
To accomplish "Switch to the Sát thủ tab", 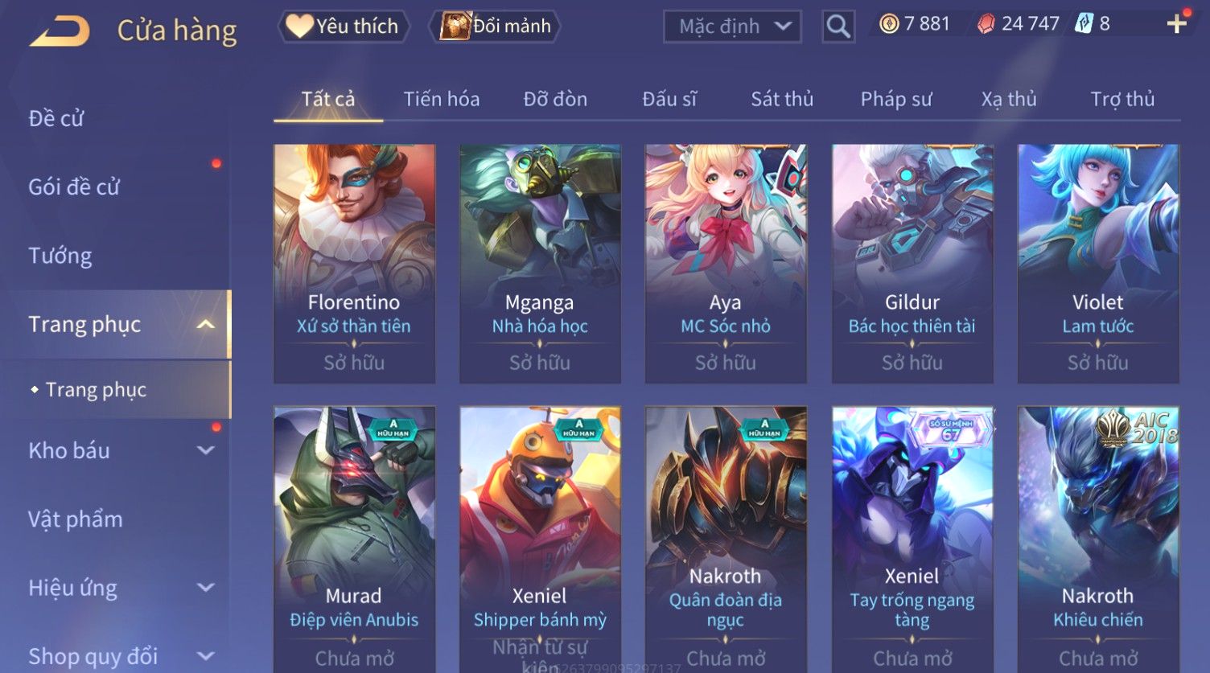I will (782, 99).
